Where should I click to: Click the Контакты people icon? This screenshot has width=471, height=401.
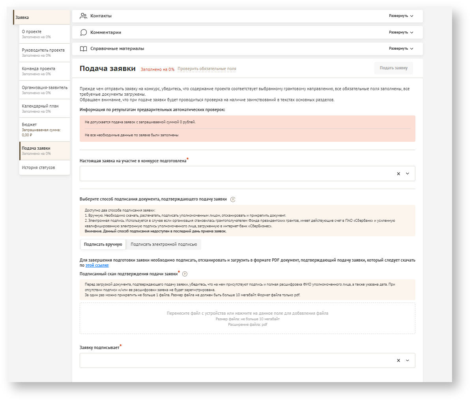83,16
